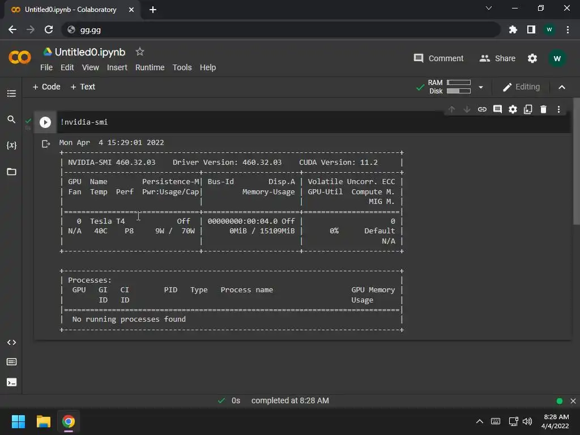The height and width of the screenshot is (435, 580).
Task: Open the Table of contents sidebar
Action: [11, 93]
